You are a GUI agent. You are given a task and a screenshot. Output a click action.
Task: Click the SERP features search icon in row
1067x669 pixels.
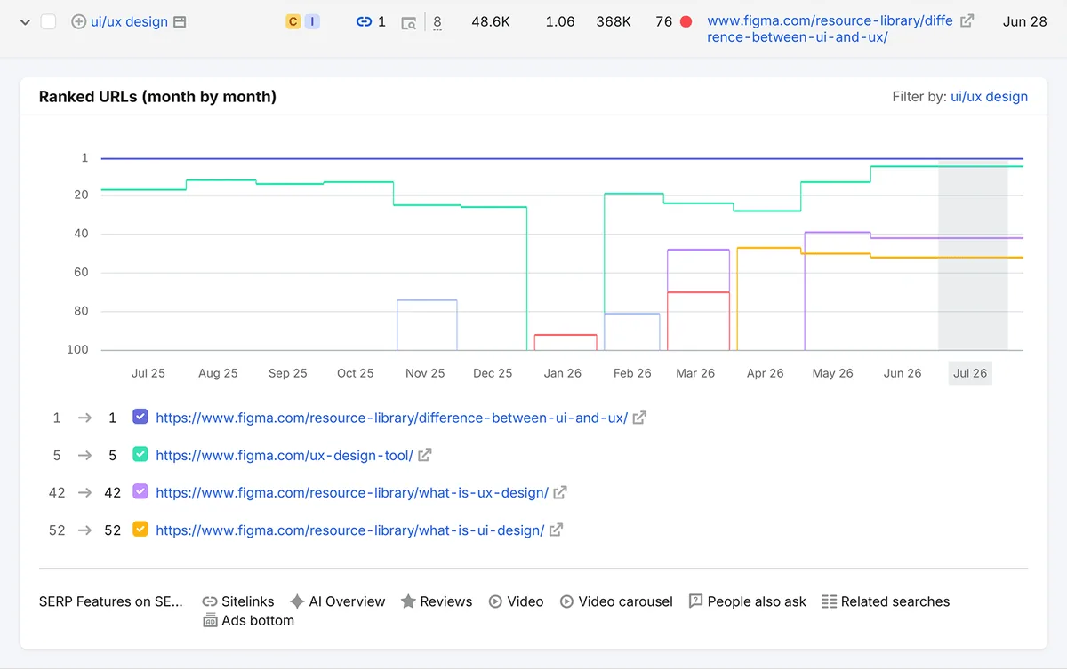[x=409, y=22]
